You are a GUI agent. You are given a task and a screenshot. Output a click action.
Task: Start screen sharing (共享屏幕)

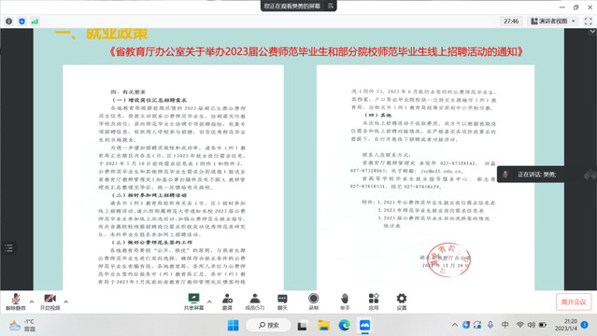[193, 302]
